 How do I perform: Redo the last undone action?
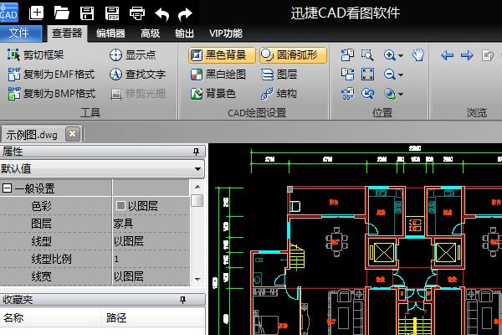[185, 14]
